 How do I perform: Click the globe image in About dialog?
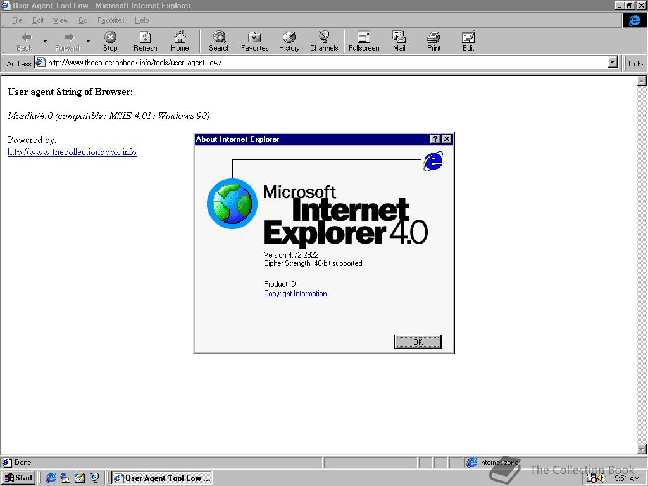232,204
